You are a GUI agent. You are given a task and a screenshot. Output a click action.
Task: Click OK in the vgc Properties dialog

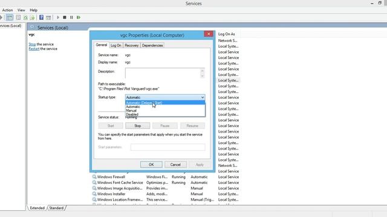[x=151, y=165]
